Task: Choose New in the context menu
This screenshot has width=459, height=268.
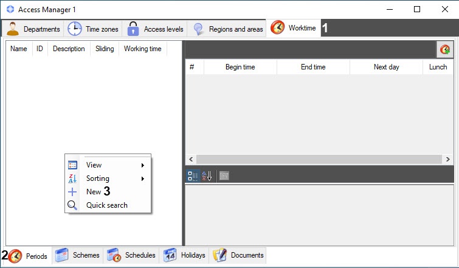Action: (x=108, y=192)
